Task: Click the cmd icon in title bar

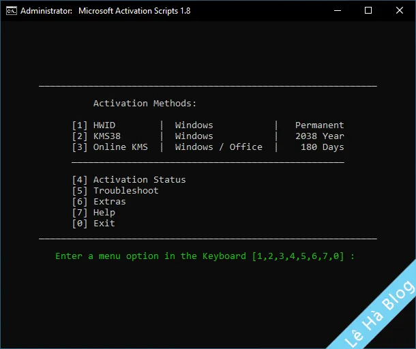Action: [x=12, y=11]
